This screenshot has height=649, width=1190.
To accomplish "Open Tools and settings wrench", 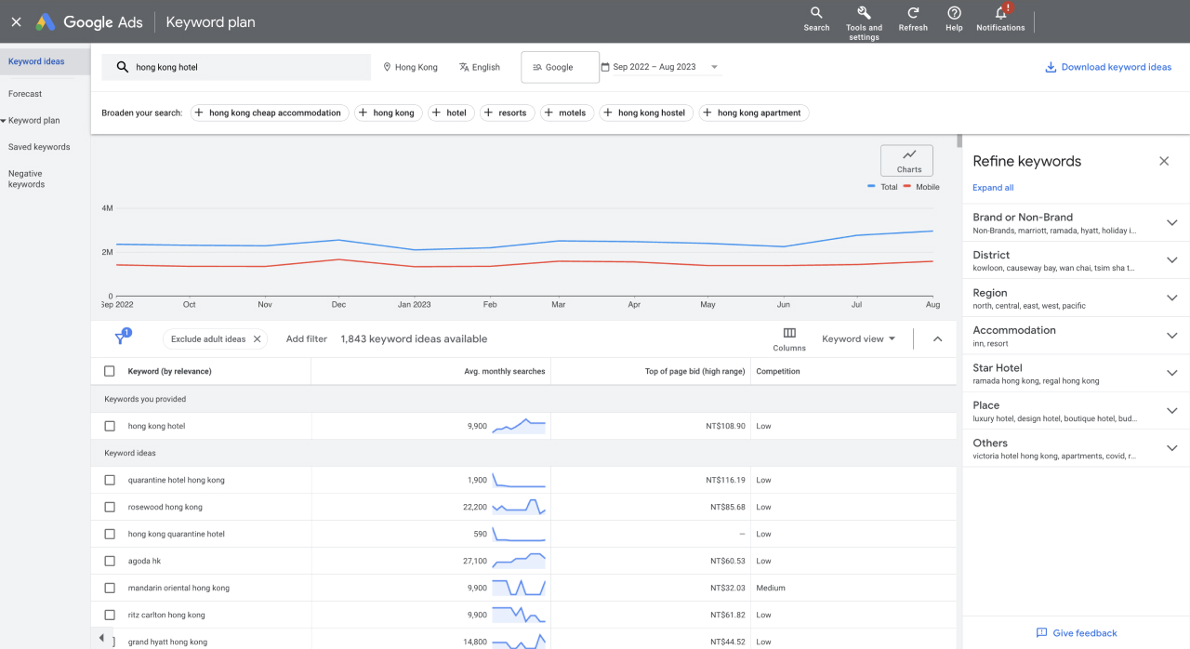I will (x=864, y=13).
